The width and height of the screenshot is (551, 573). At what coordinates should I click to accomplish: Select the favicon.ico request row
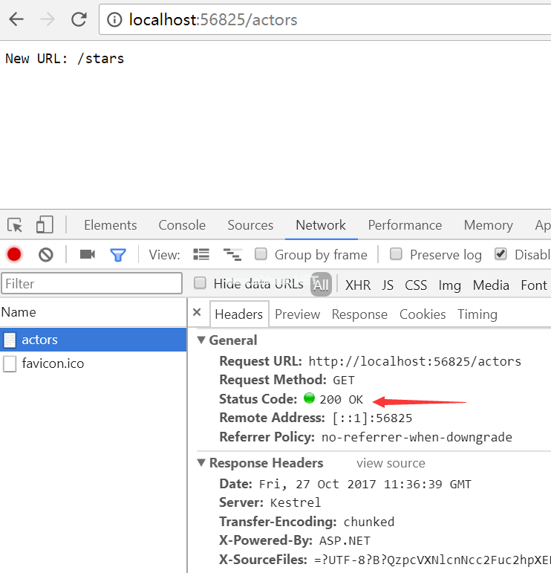tap(52, 364)
